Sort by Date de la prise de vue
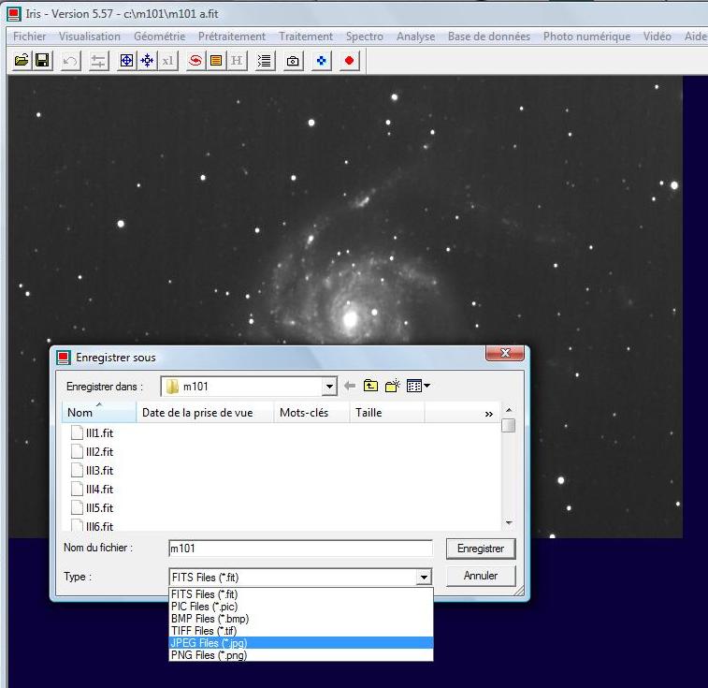The image size is (708, 688). (x=205, y=413)
